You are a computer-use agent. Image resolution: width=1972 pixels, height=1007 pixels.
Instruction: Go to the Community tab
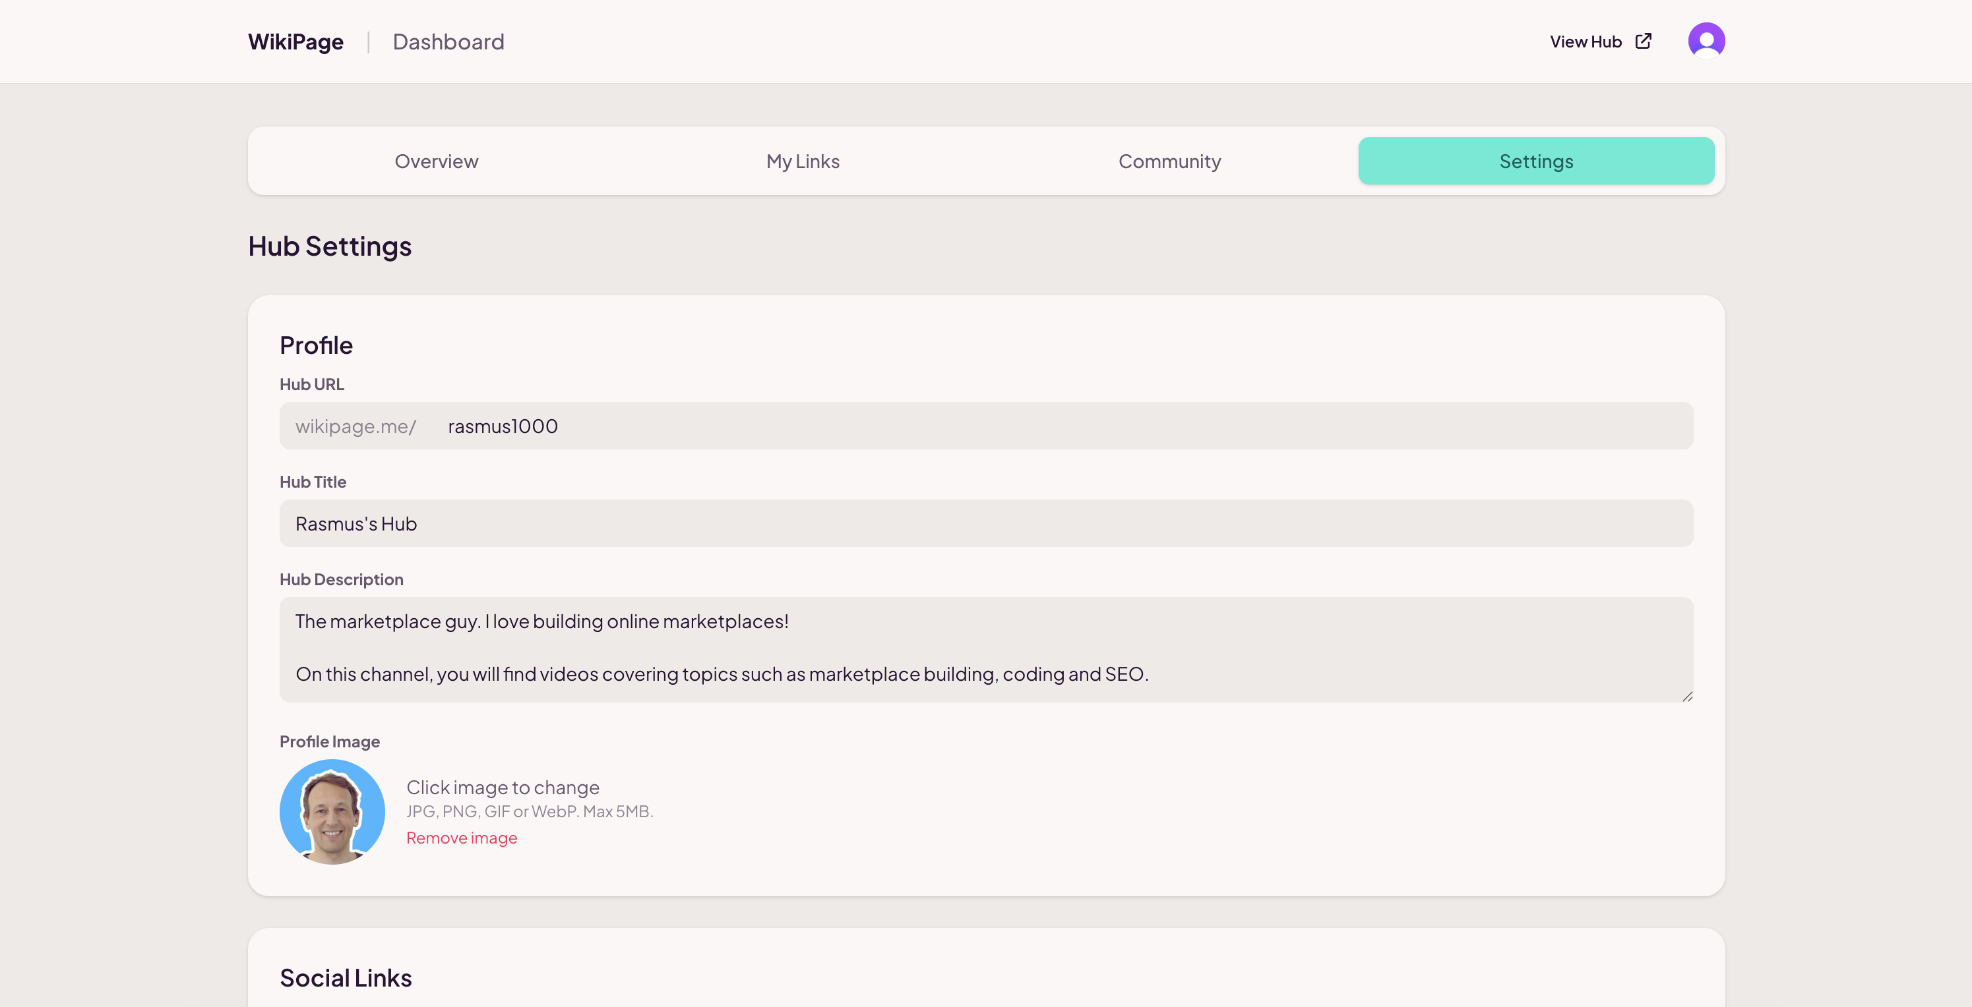coord(1169,161)
